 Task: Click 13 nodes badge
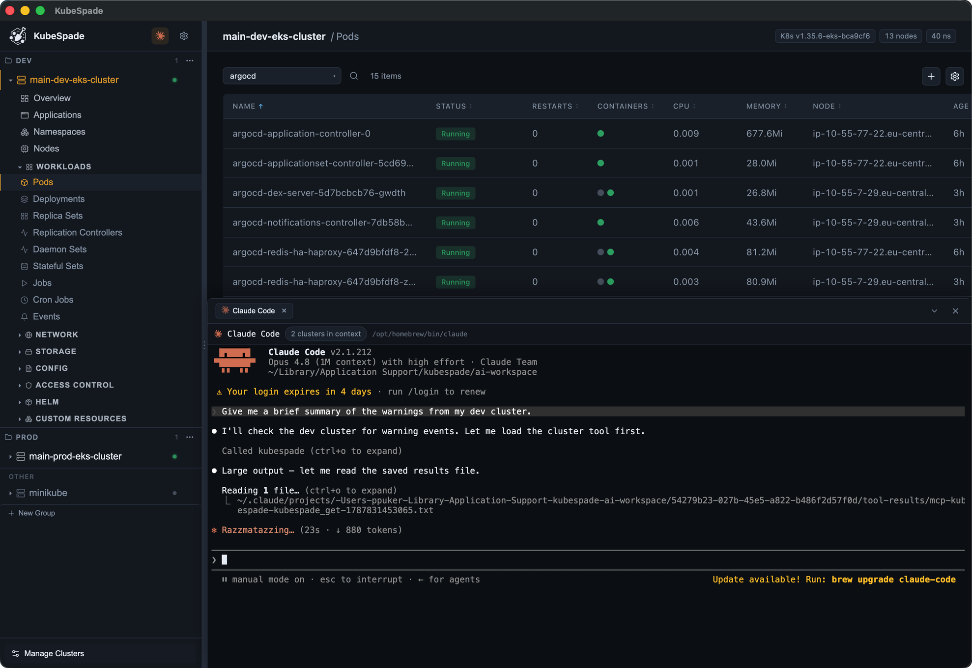click(x=900, y=36)
